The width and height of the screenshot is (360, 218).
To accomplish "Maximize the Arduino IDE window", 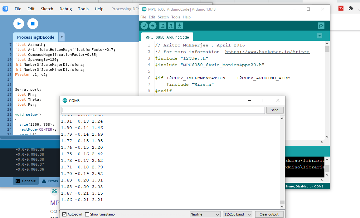I will (308, 9).
